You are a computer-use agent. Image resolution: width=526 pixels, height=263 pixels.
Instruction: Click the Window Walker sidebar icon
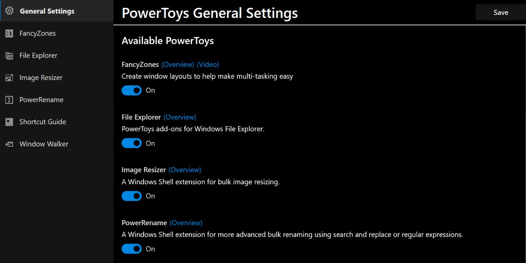[x=9, y=144]
